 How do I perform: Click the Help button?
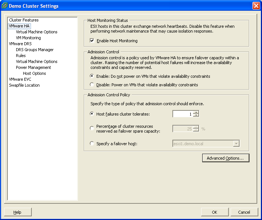18,212
